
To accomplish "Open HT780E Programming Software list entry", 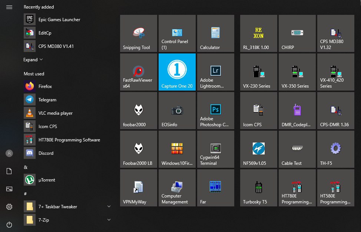I will click(x=68, y=140).
